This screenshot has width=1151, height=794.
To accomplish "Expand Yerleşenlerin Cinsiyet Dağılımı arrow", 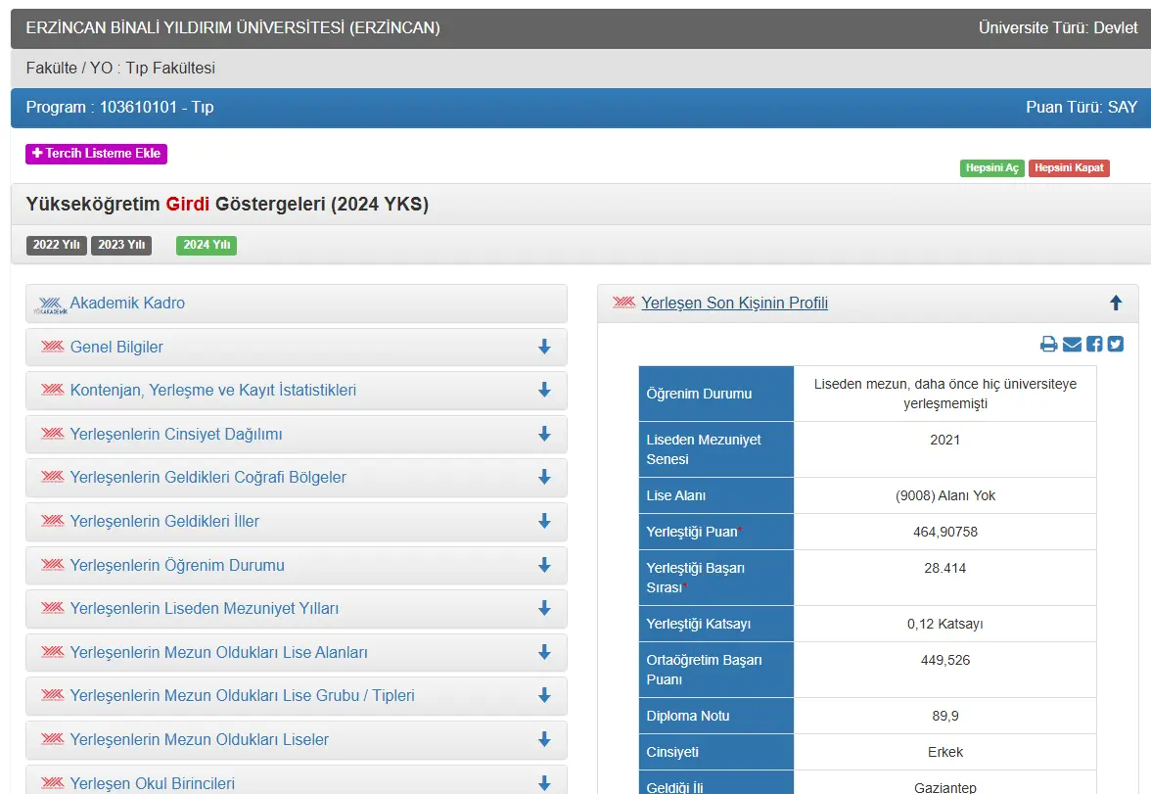I will (x=544, y=434).
